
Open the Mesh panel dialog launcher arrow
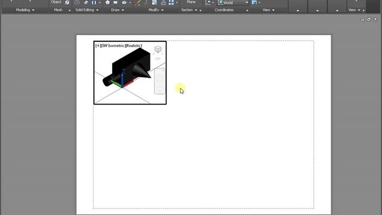(x=69, y=11)
